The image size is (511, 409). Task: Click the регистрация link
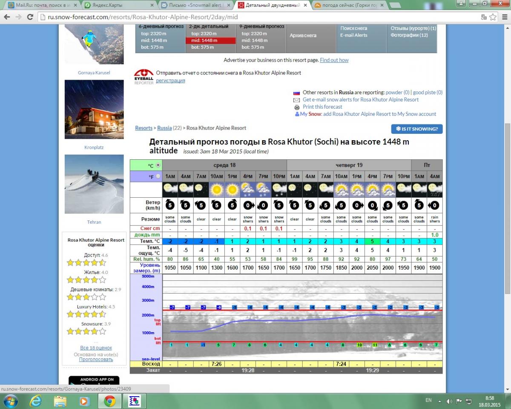(x=170, y=81)
